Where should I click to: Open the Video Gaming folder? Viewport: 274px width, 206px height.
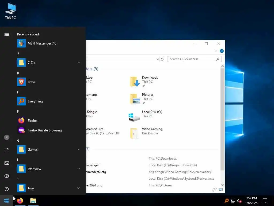[146, 133]
